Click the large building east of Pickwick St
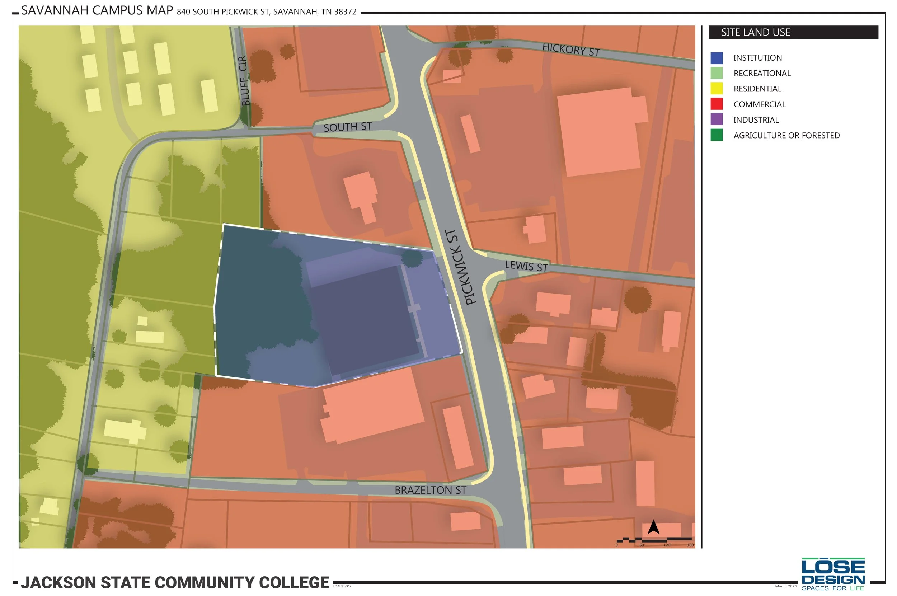Image resolution: width=897 pixels, height=596 pixels. click(x=602, y=132)
